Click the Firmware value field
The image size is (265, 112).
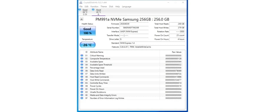point(134,24)
